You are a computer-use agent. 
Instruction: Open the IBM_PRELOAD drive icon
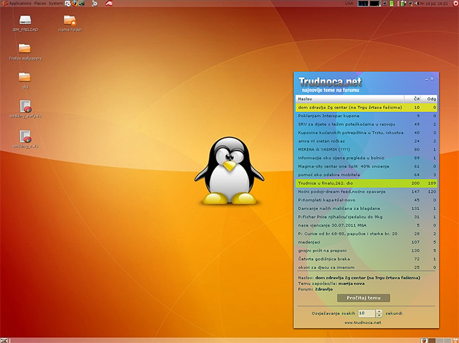click(x=25, y=23)
